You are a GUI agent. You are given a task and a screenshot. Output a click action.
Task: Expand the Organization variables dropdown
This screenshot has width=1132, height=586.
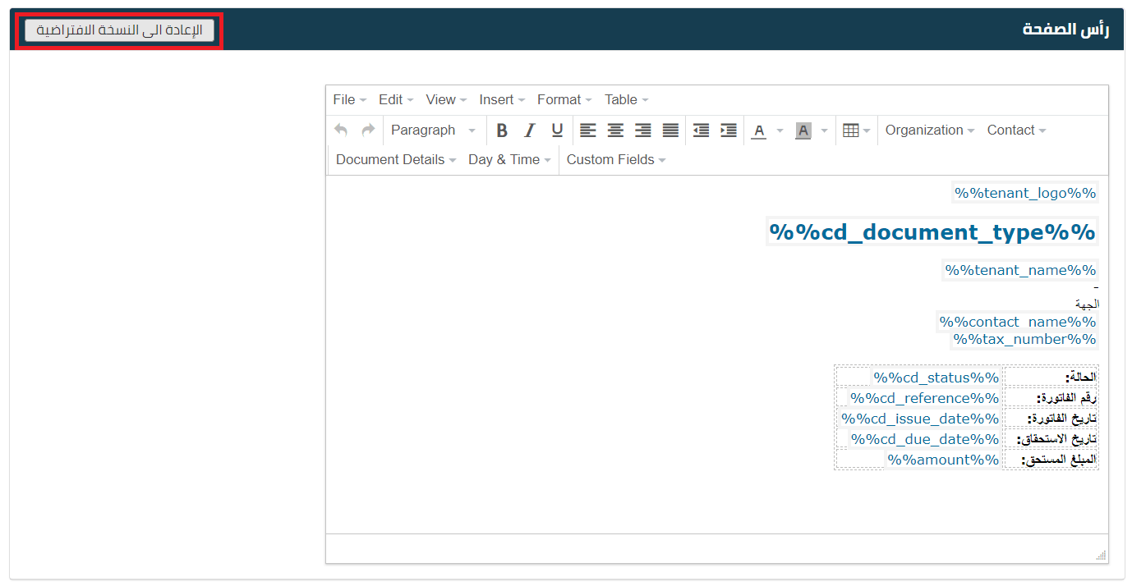(929, 130)
